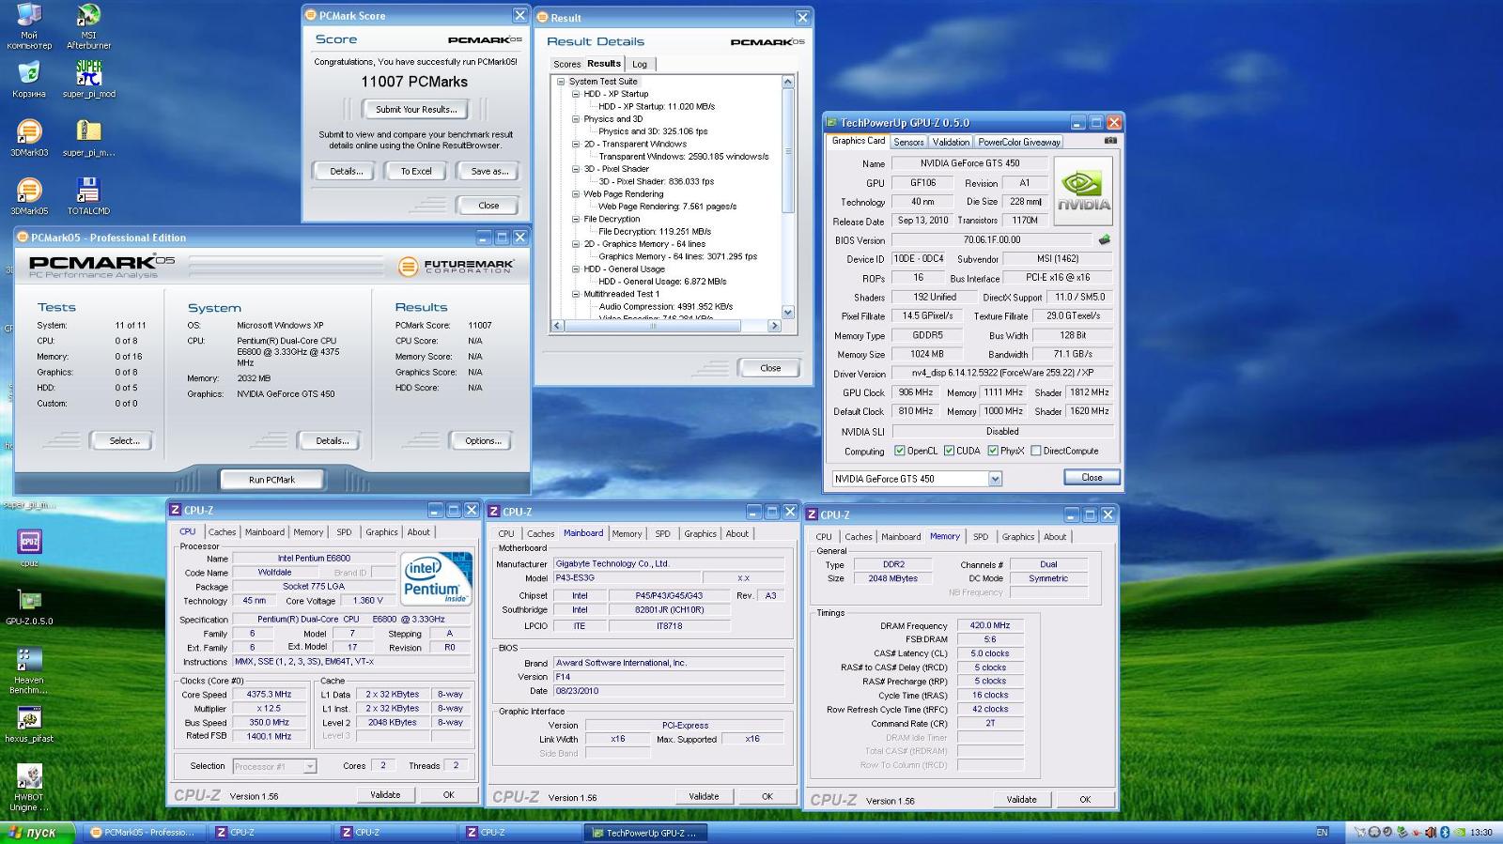
Task: Open the Recycle Bin desktop icon
Action: 29,79
